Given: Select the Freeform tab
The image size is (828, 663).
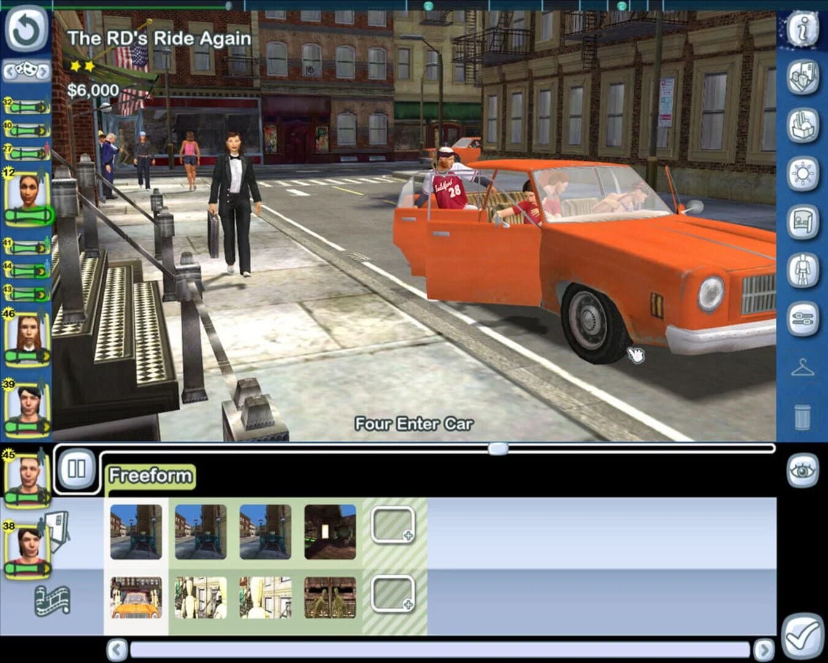Looking at the screenshot, I should [x=149, y=475].
